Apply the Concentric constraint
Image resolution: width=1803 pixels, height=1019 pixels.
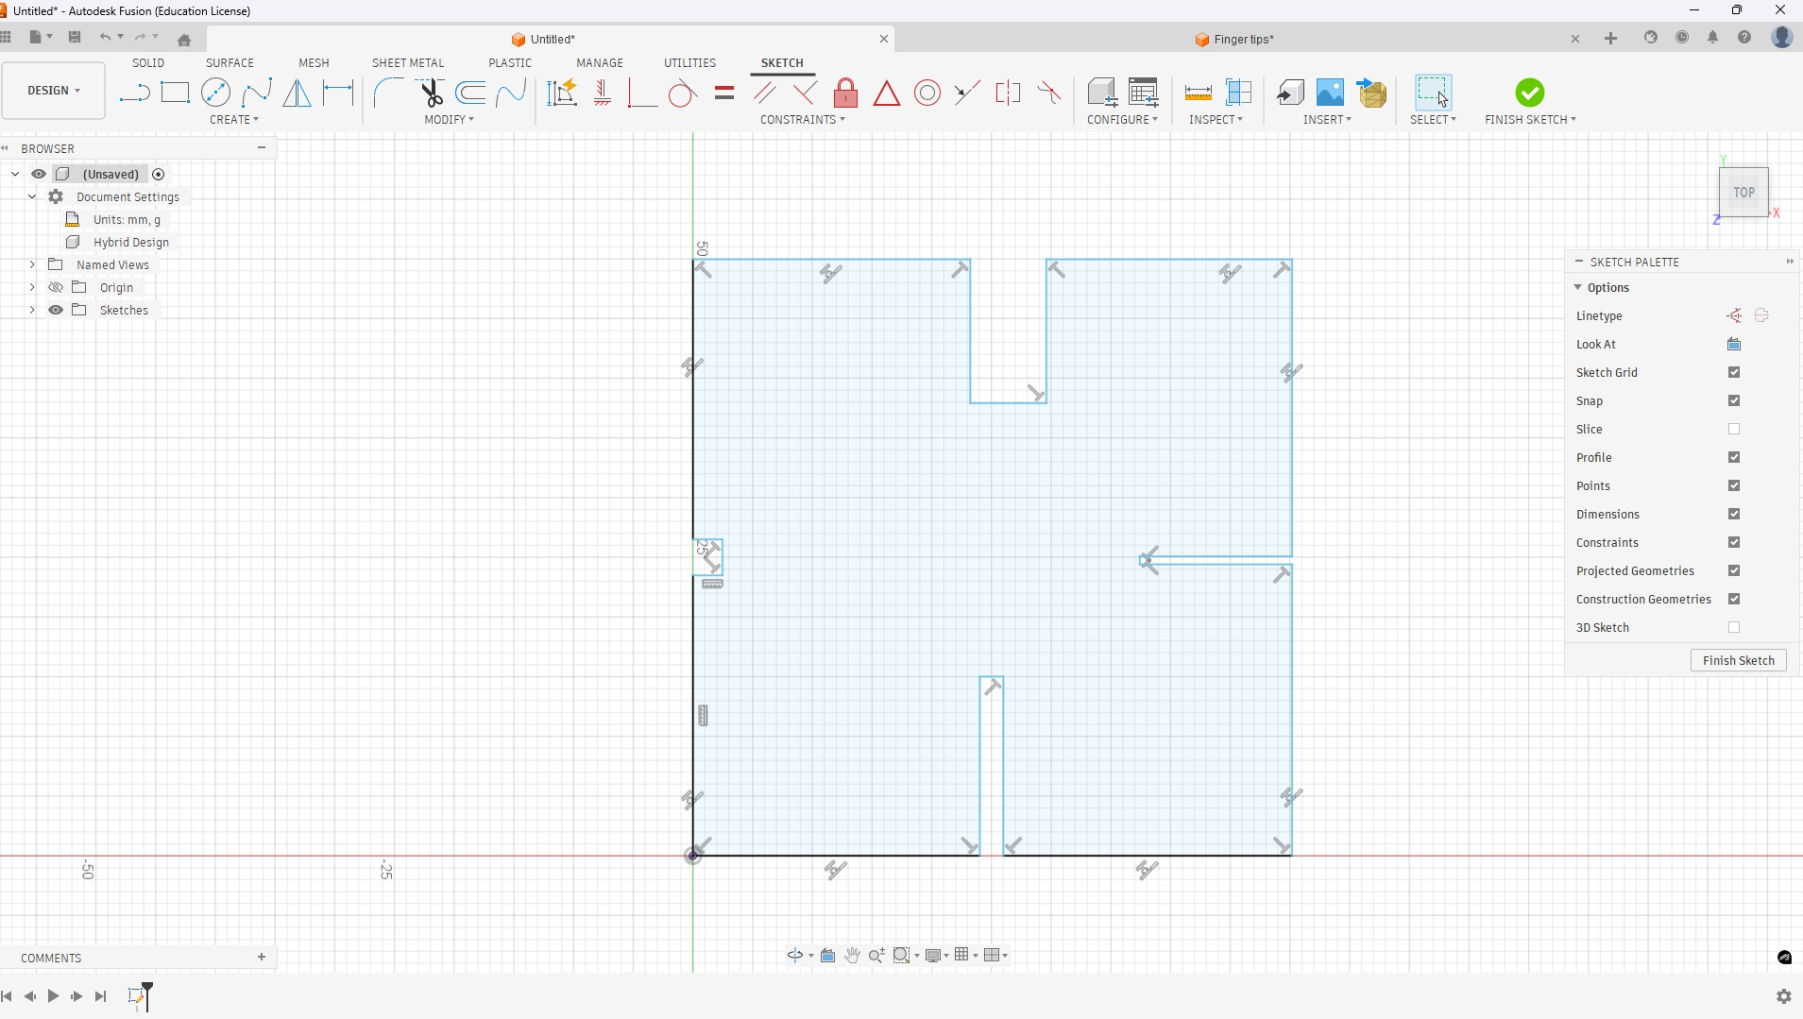point(927,93)
